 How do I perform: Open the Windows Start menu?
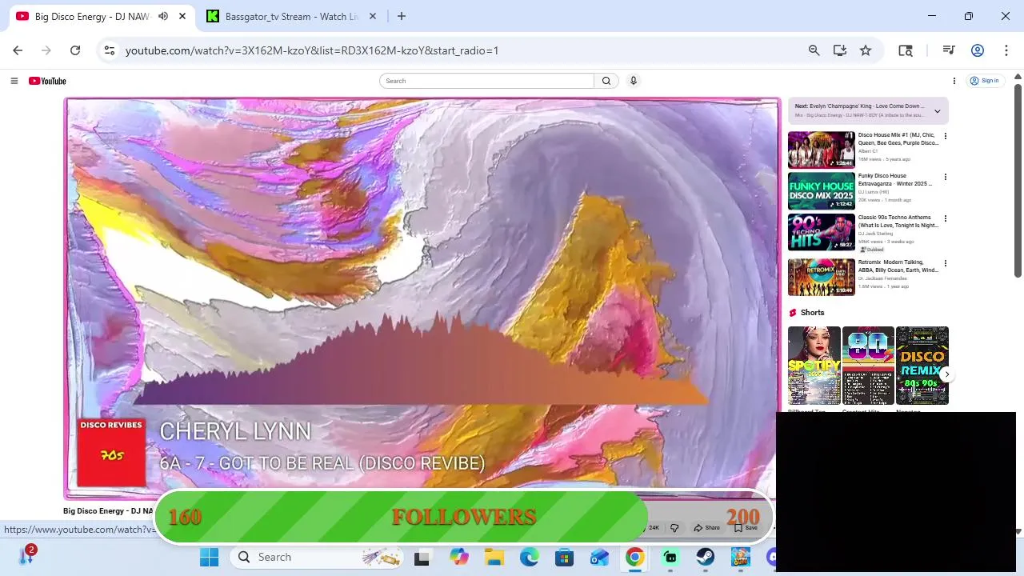pos(210,557)
